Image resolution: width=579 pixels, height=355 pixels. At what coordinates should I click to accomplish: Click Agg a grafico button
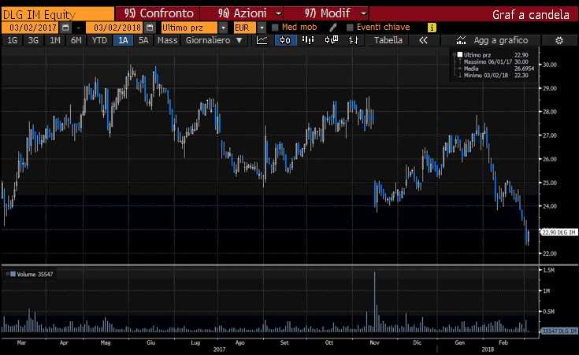tap(501, 40)
